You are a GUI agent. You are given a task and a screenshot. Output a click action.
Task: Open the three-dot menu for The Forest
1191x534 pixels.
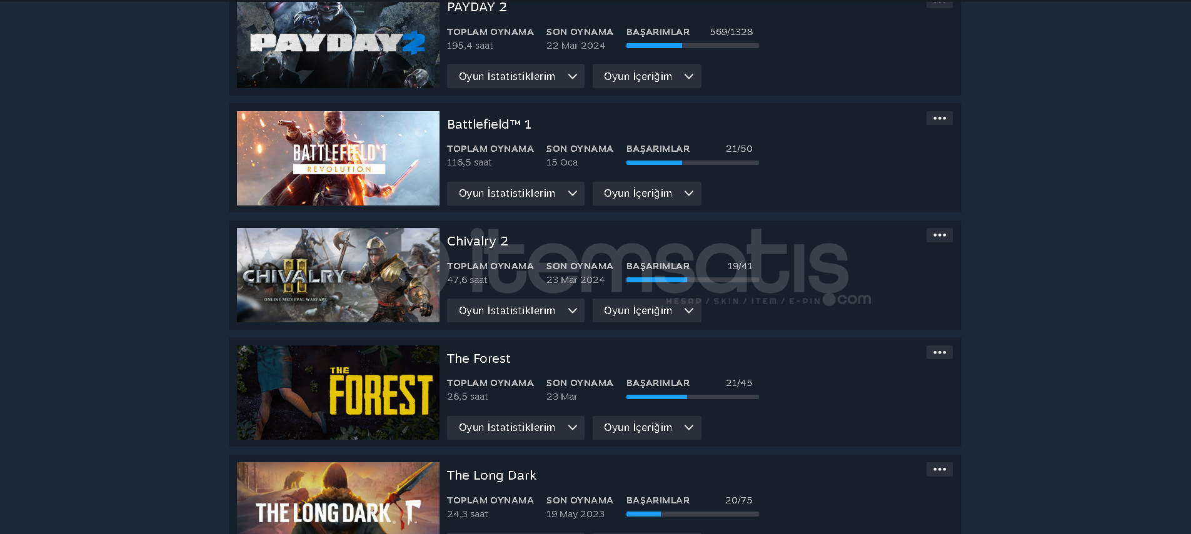939,352
